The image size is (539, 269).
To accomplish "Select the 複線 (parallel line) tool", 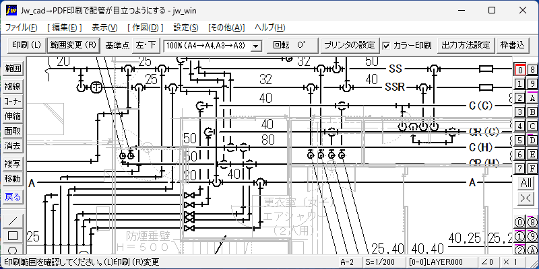I will point(13,87).
